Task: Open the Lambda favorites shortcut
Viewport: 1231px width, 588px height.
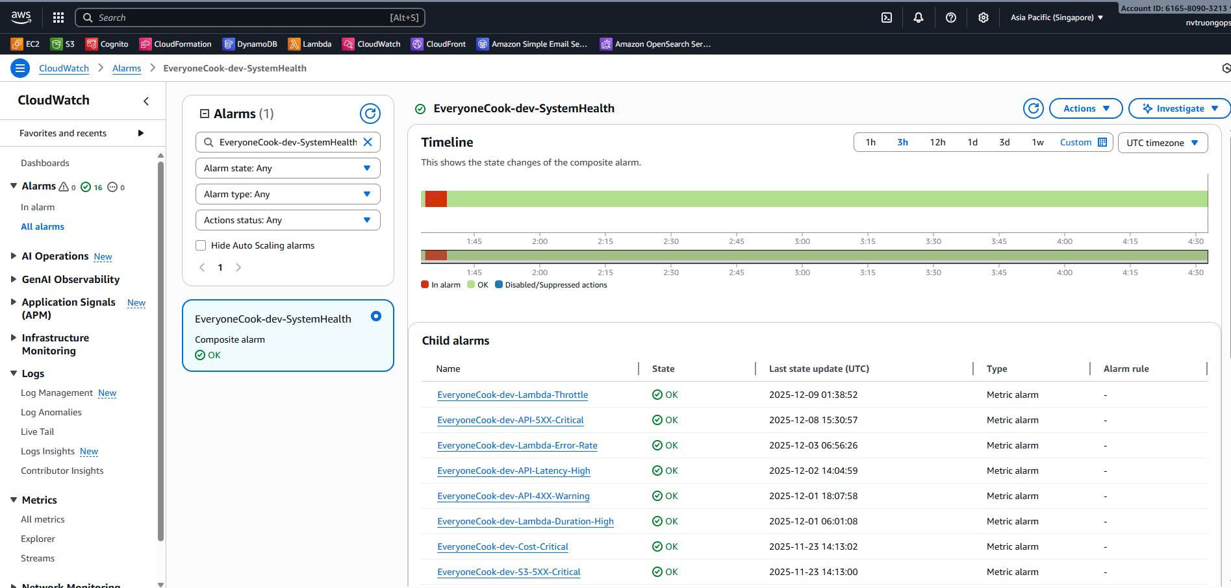Action: (310, 44)
